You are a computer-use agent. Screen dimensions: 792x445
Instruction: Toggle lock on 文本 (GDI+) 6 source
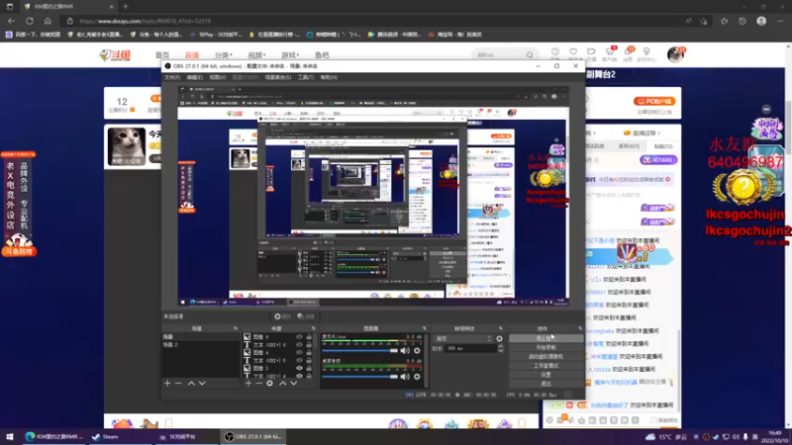point(309,344)
